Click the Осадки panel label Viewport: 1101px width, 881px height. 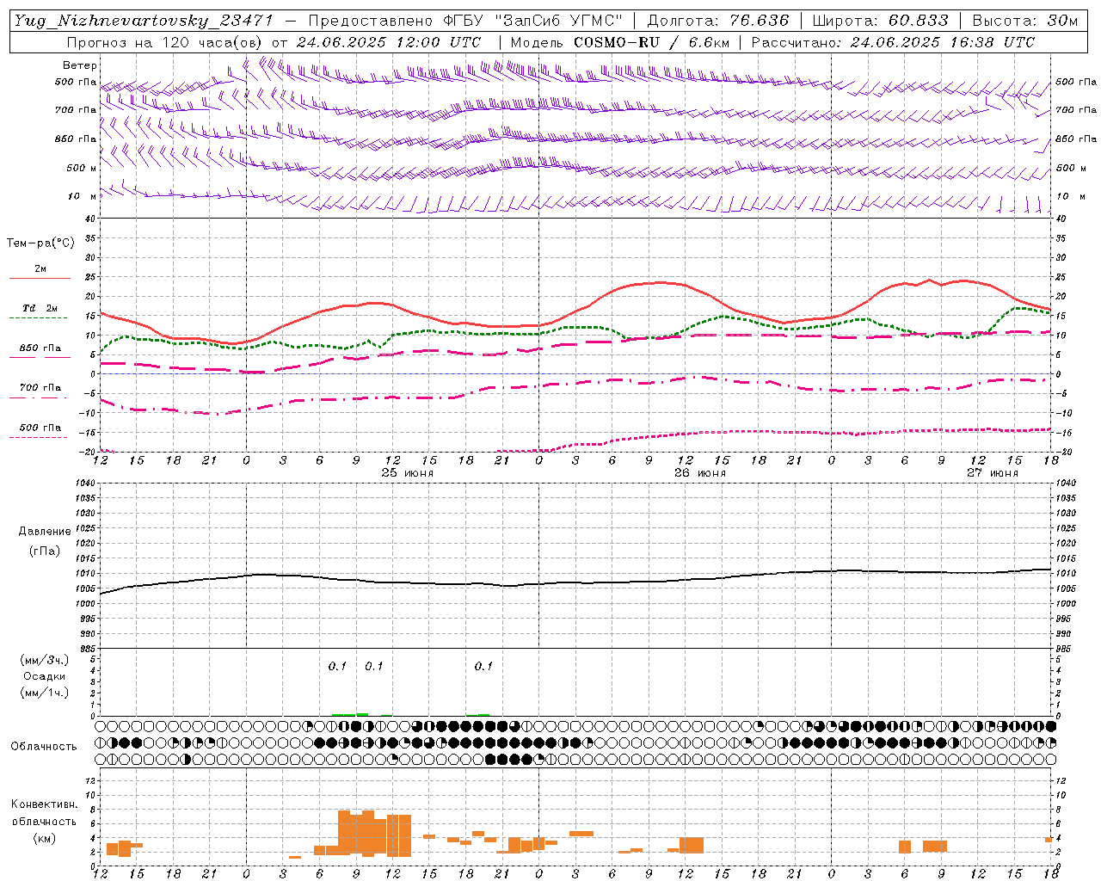pos(45,676)
